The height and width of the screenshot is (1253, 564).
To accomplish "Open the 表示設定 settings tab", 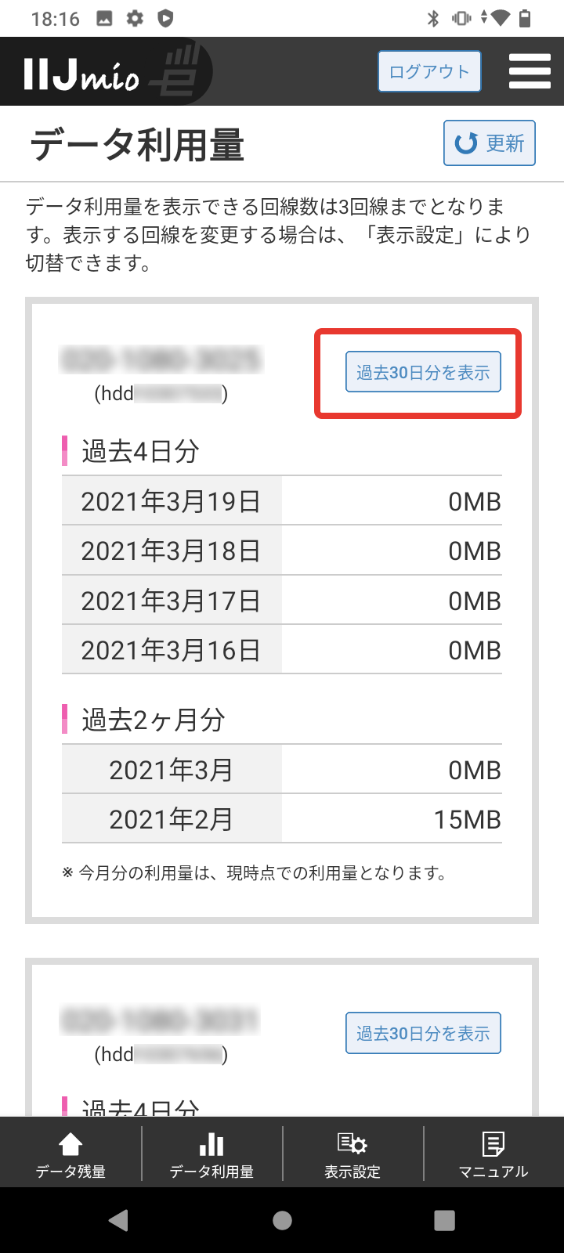I will point(352,1154).
